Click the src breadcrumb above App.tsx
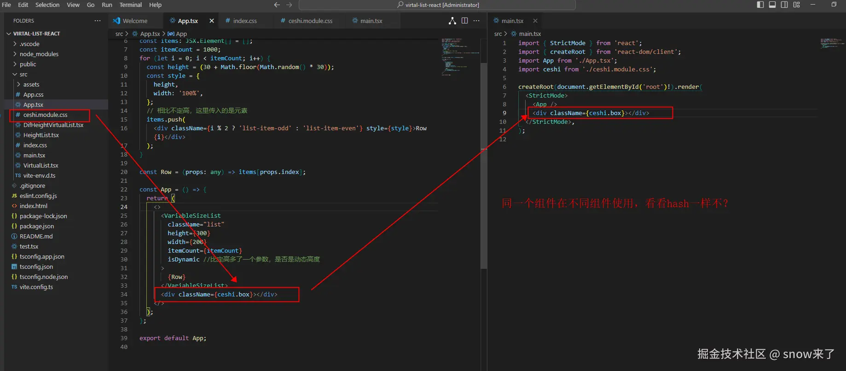 pos(119,34)
